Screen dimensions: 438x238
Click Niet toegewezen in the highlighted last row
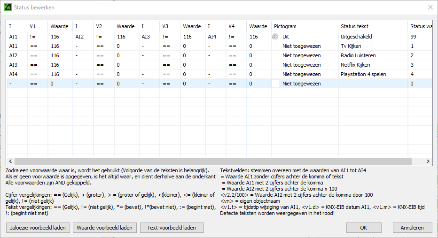coord(301,84)
